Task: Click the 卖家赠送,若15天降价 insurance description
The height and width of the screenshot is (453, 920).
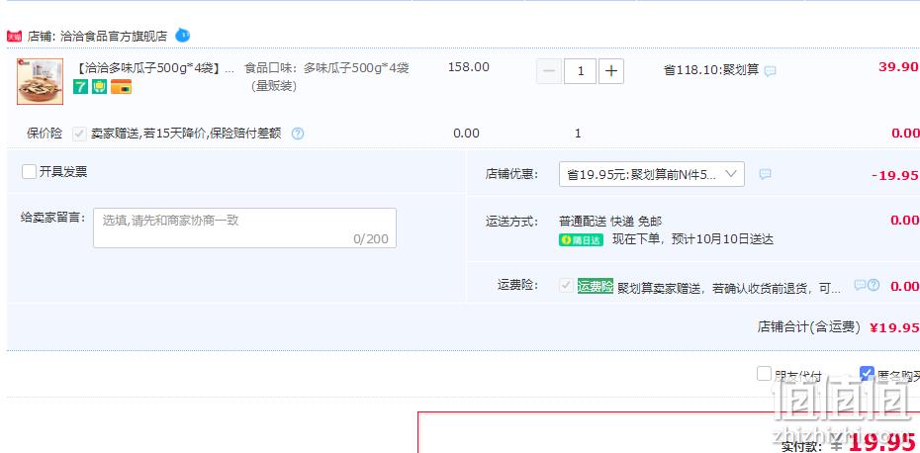Action: click(x=186, y=134)
